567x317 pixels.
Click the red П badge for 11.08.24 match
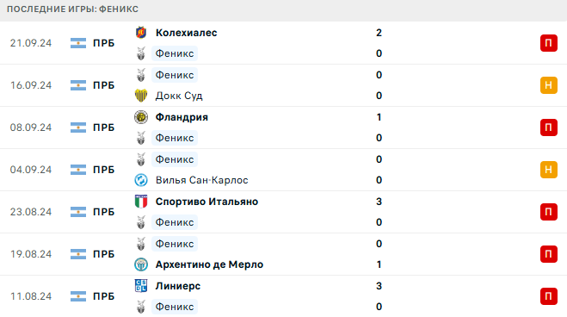pyautogui.click(x=549, y=296)
